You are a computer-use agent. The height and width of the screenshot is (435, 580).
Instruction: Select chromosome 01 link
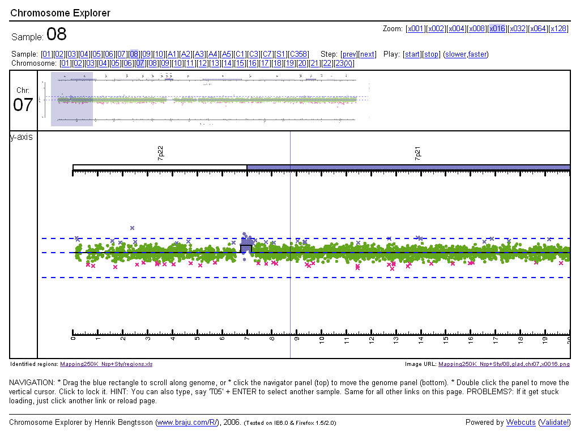(65, 63)
